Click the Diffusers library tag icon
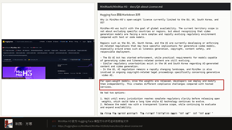The image size is (232, 130). click(16, 50)
